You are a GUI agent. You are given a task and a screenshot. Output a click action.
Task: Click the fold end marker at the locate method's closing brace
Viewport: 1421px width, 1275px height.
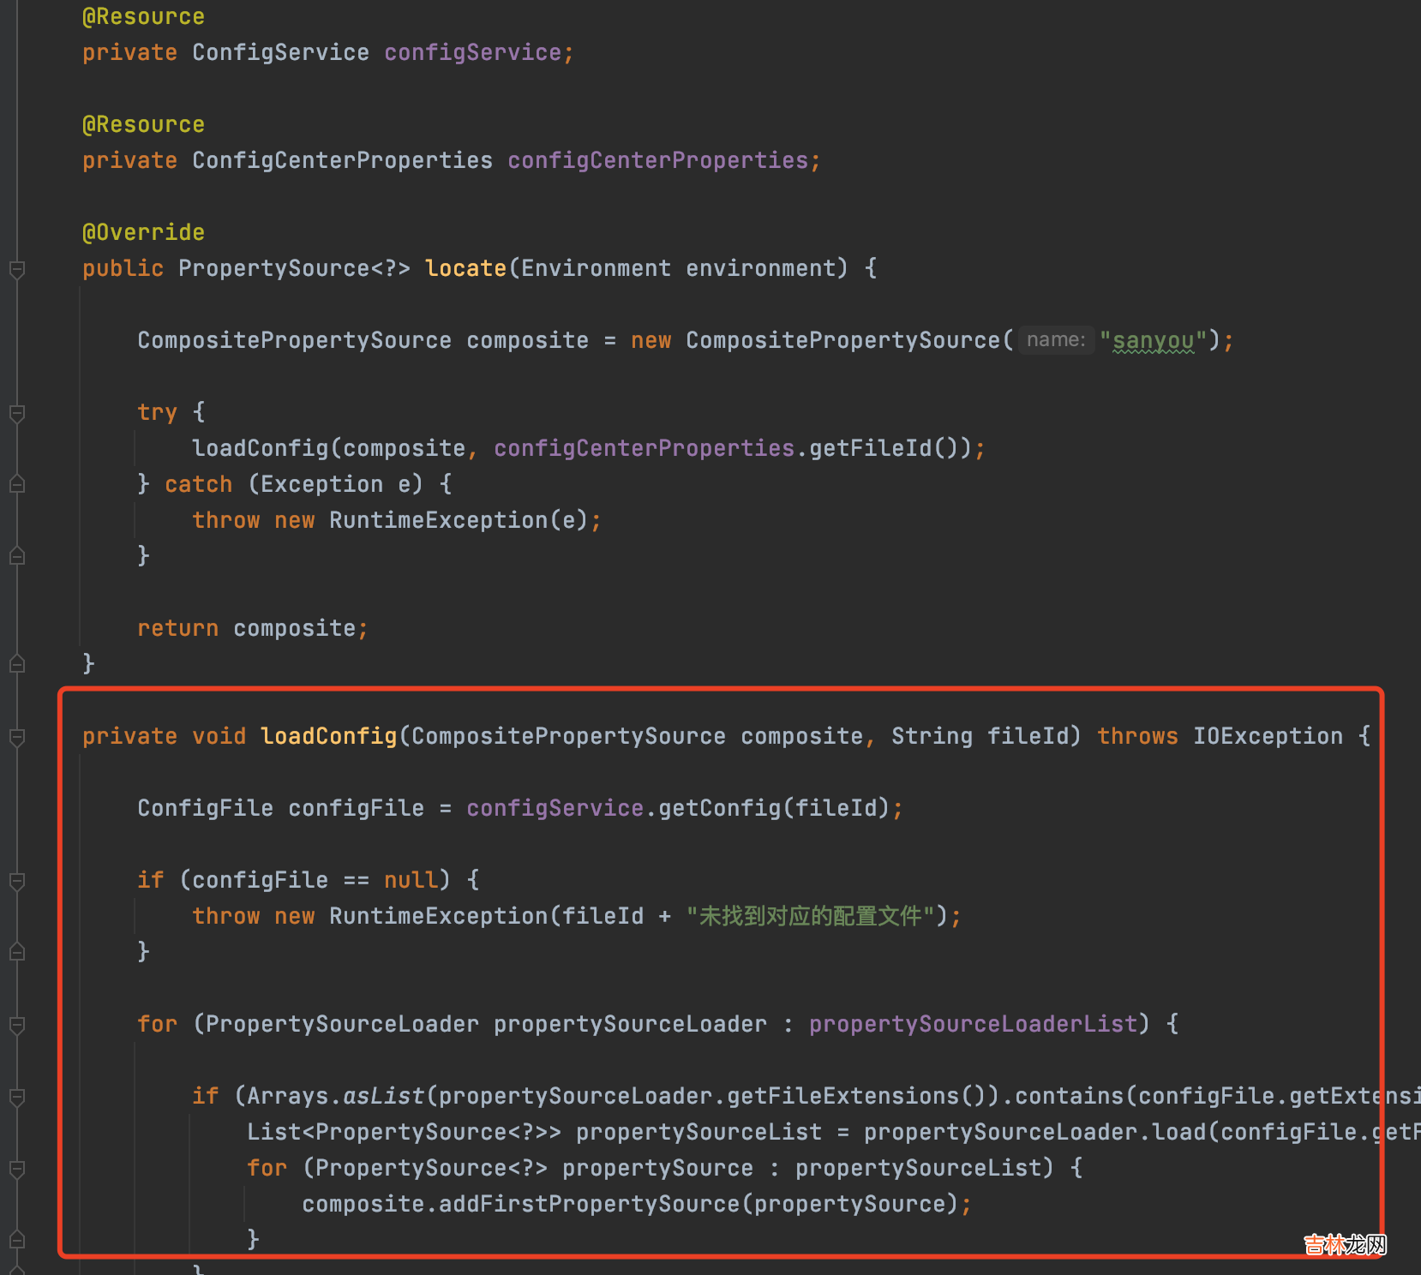point(16,663)
